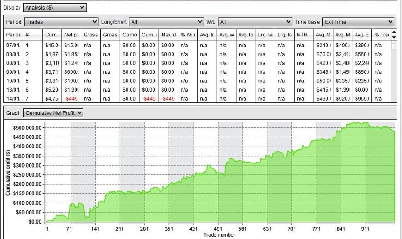Click the MTR column header
The height and width of the screenshot is (239, 402).
(304, 35)
